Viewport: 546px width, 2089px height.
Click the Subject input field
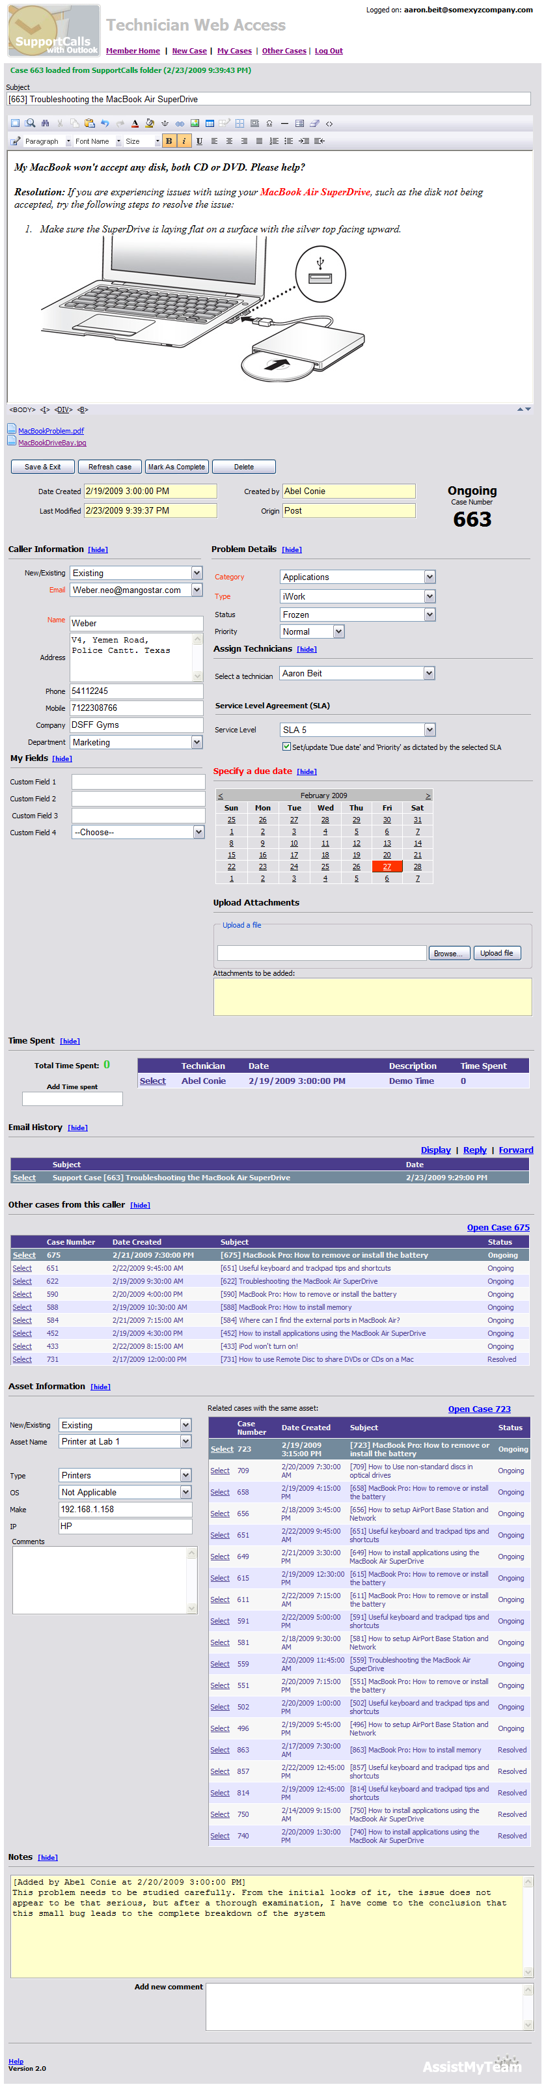(x=269, y=99)
